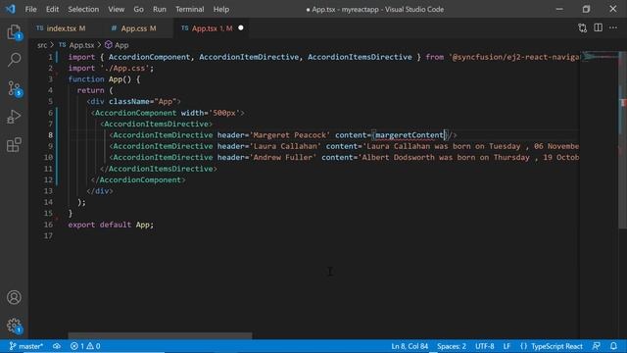Screen dimensions: 627x353
Task: Open the Edit menu
Action: (52, 9)
